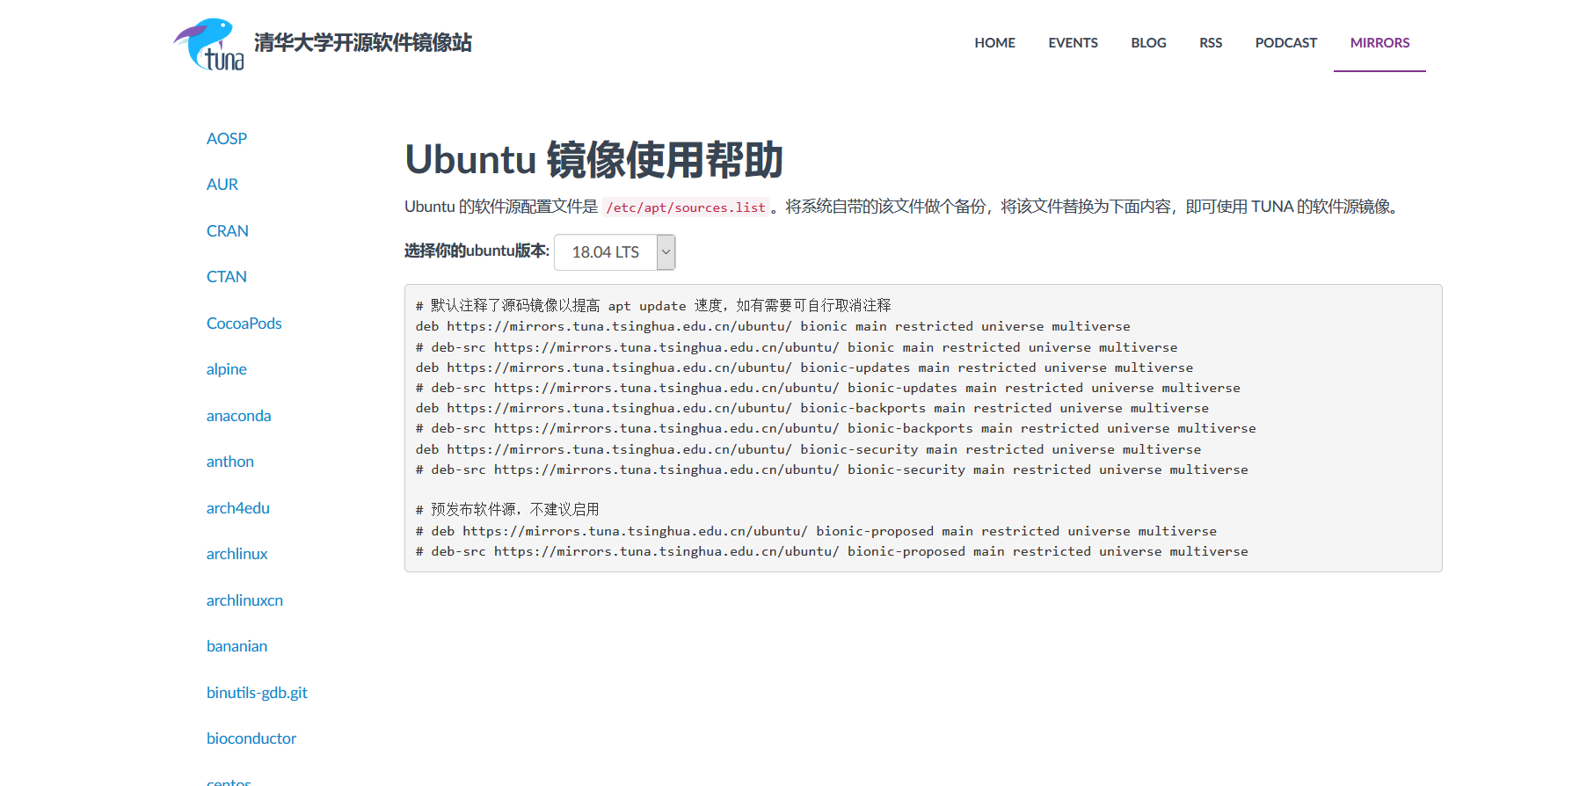Click the /etc/apt/sources.list inline code
The image size is (1594, 786).
click(x=686, y=207)
